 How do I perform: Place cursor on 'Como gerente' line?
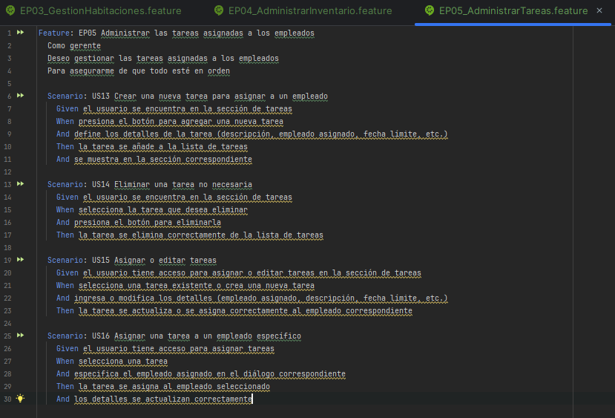coord(74,46)
